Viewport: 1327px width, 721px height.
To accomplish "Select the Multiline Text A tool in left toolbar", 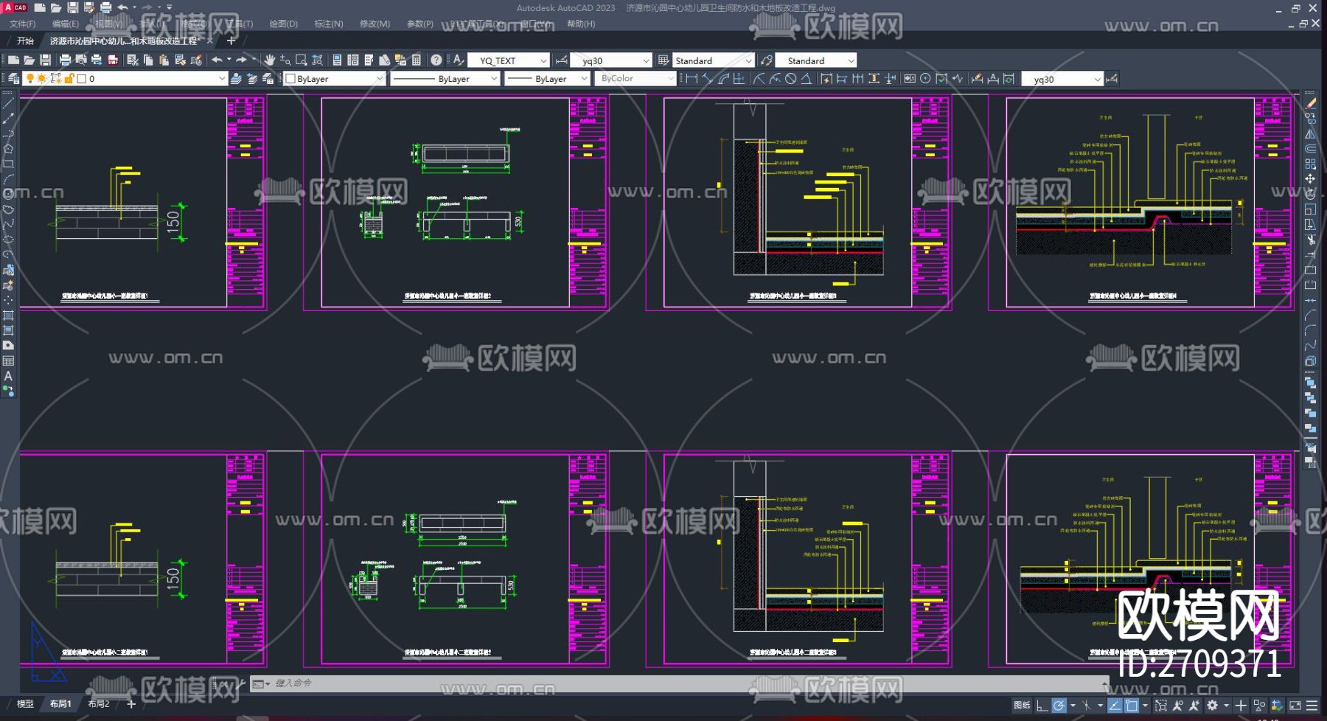I will (8, 376).
